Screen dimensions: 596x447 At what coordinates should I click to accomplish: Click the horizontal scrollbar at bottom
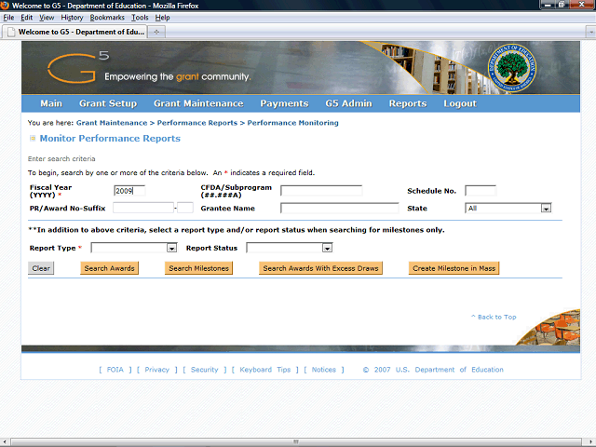point(296,442)
